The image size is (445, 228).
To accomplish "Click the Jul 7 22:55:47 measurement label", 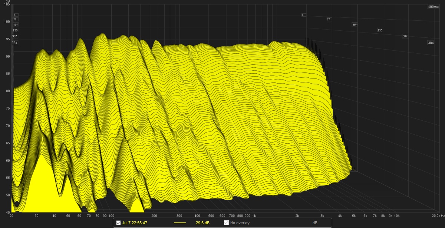I will tap(135, 223).
